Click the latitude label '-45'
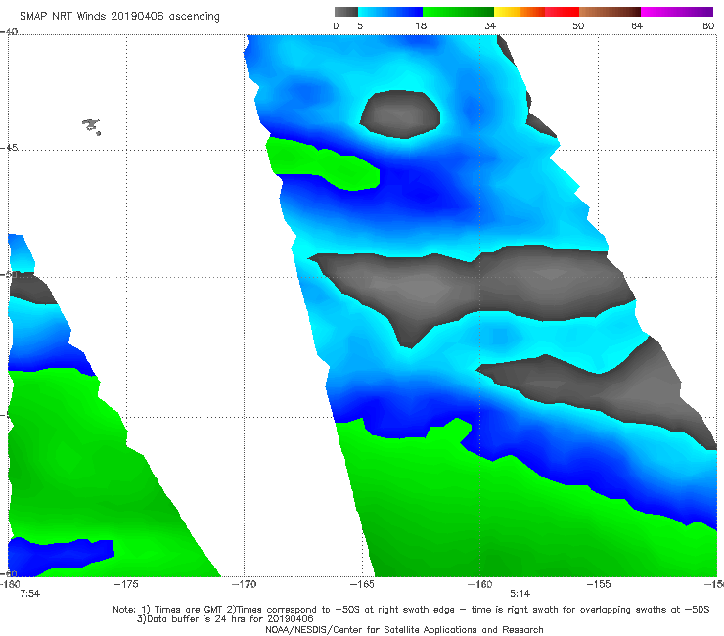724x636 pixels. pyautogui.click(x=9, y=148)
